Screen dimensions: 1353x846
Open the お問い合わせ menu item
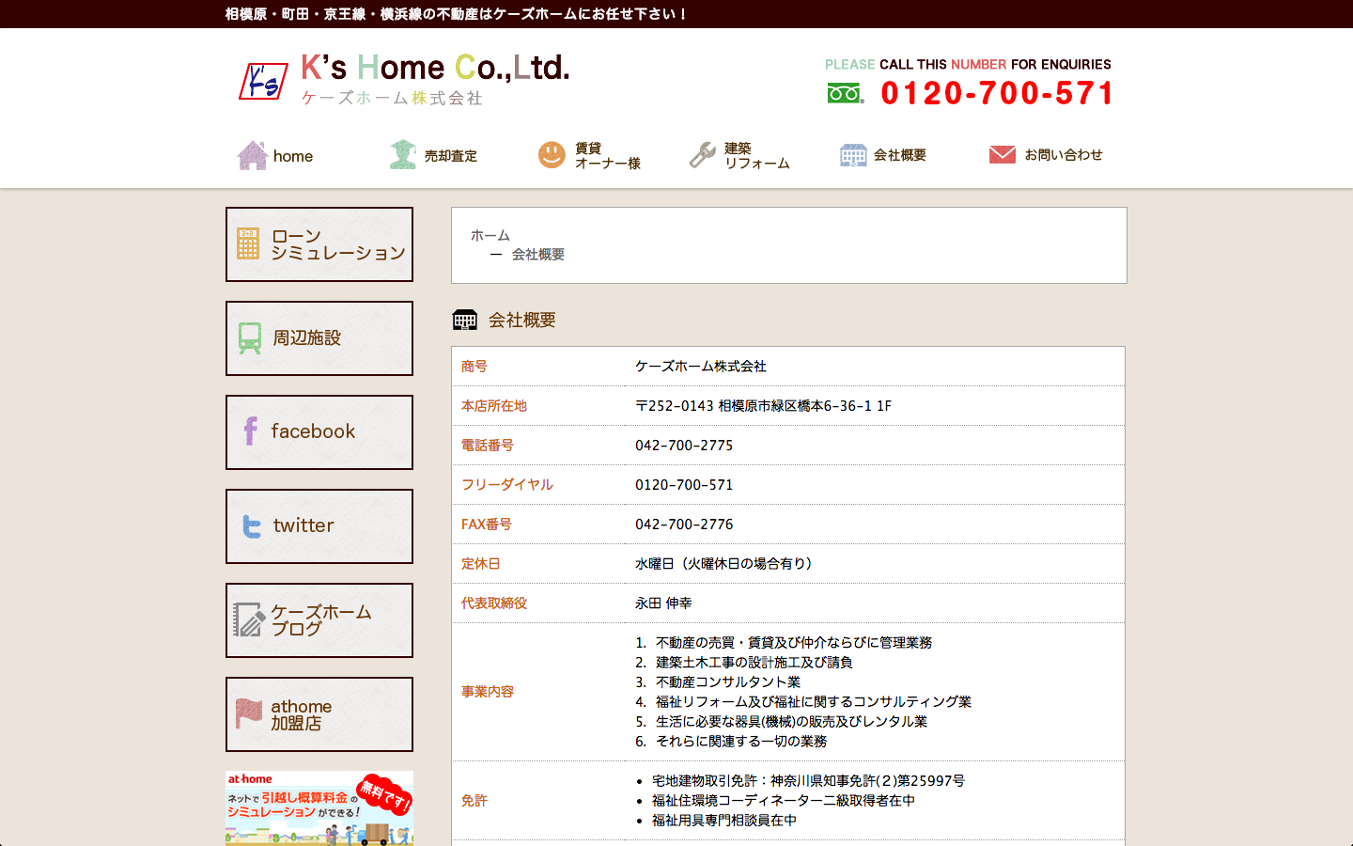[1064, 155]
